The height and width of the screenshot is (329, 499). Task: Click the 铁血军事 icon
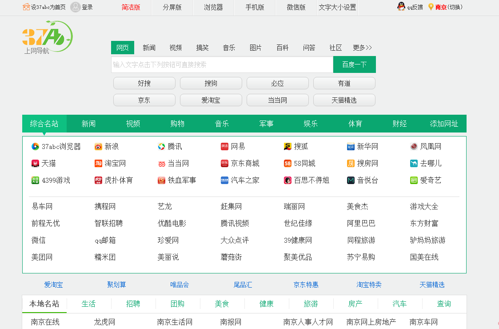pos(161,180)
